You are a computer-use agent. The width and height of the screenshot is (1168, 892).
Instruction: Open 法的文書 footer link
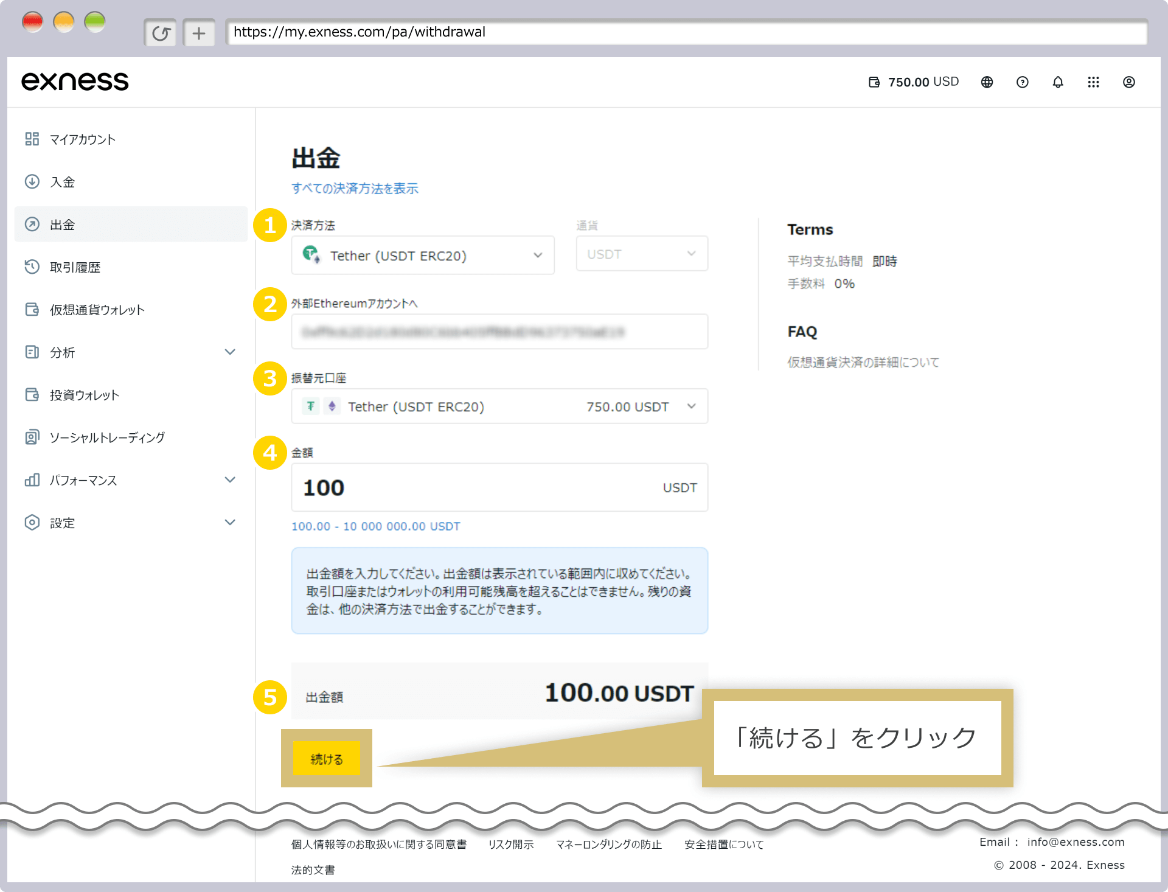coord(313,870)
